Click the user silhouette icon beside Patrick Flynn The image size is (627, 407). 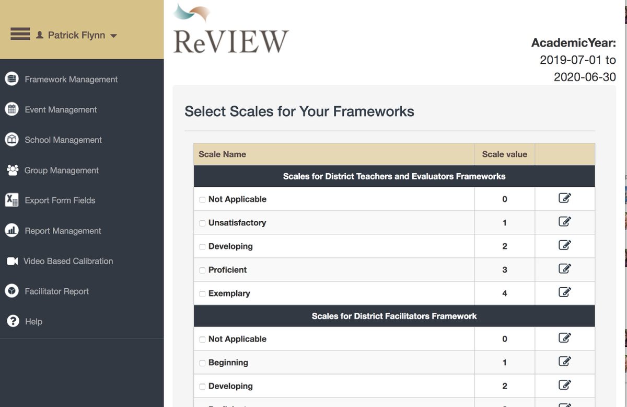point(40,35)
